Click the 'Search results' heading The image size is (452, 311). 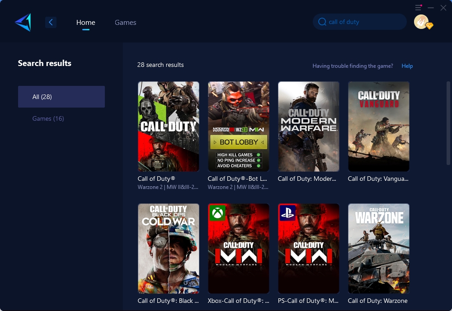point(44,63)
